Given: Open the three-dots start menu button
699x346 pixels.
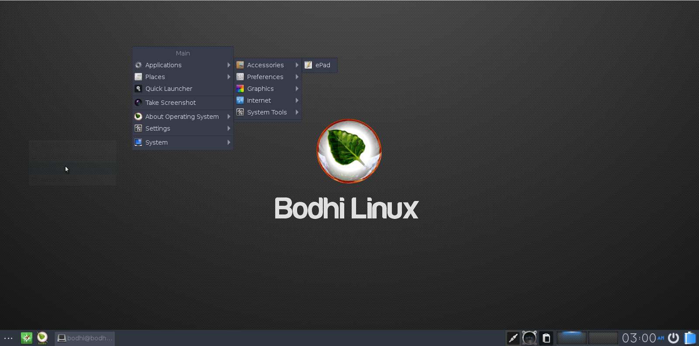Looking at the screenshot, I should pos(8,338).
